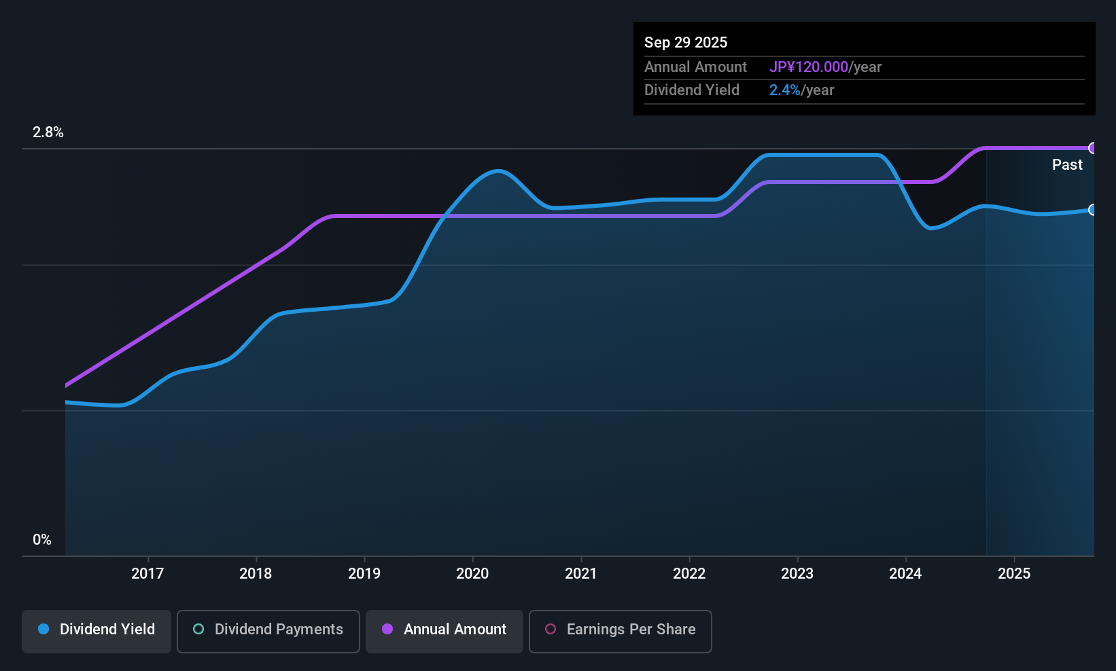1116x671 pixels.
Task: Click the pink Earnings Per Share circle
Action: [551, 629]
